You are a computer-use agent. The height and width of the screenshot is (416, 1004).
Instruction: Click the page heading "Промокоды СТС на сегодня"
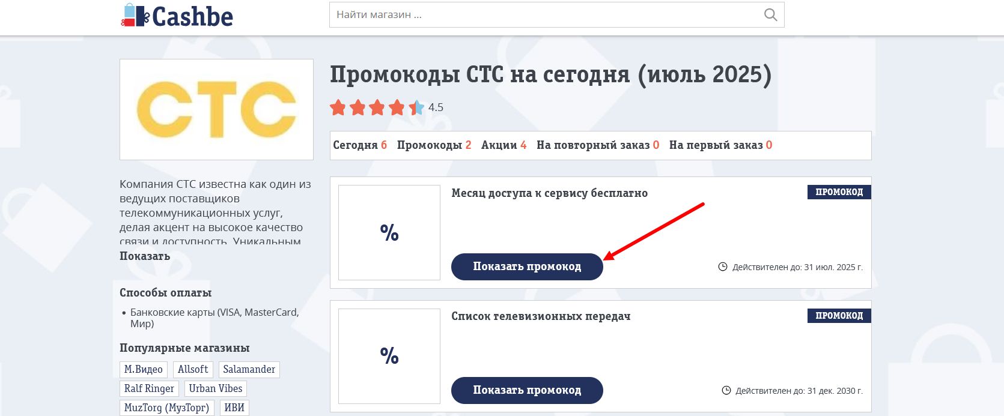[x=550, y=75]
